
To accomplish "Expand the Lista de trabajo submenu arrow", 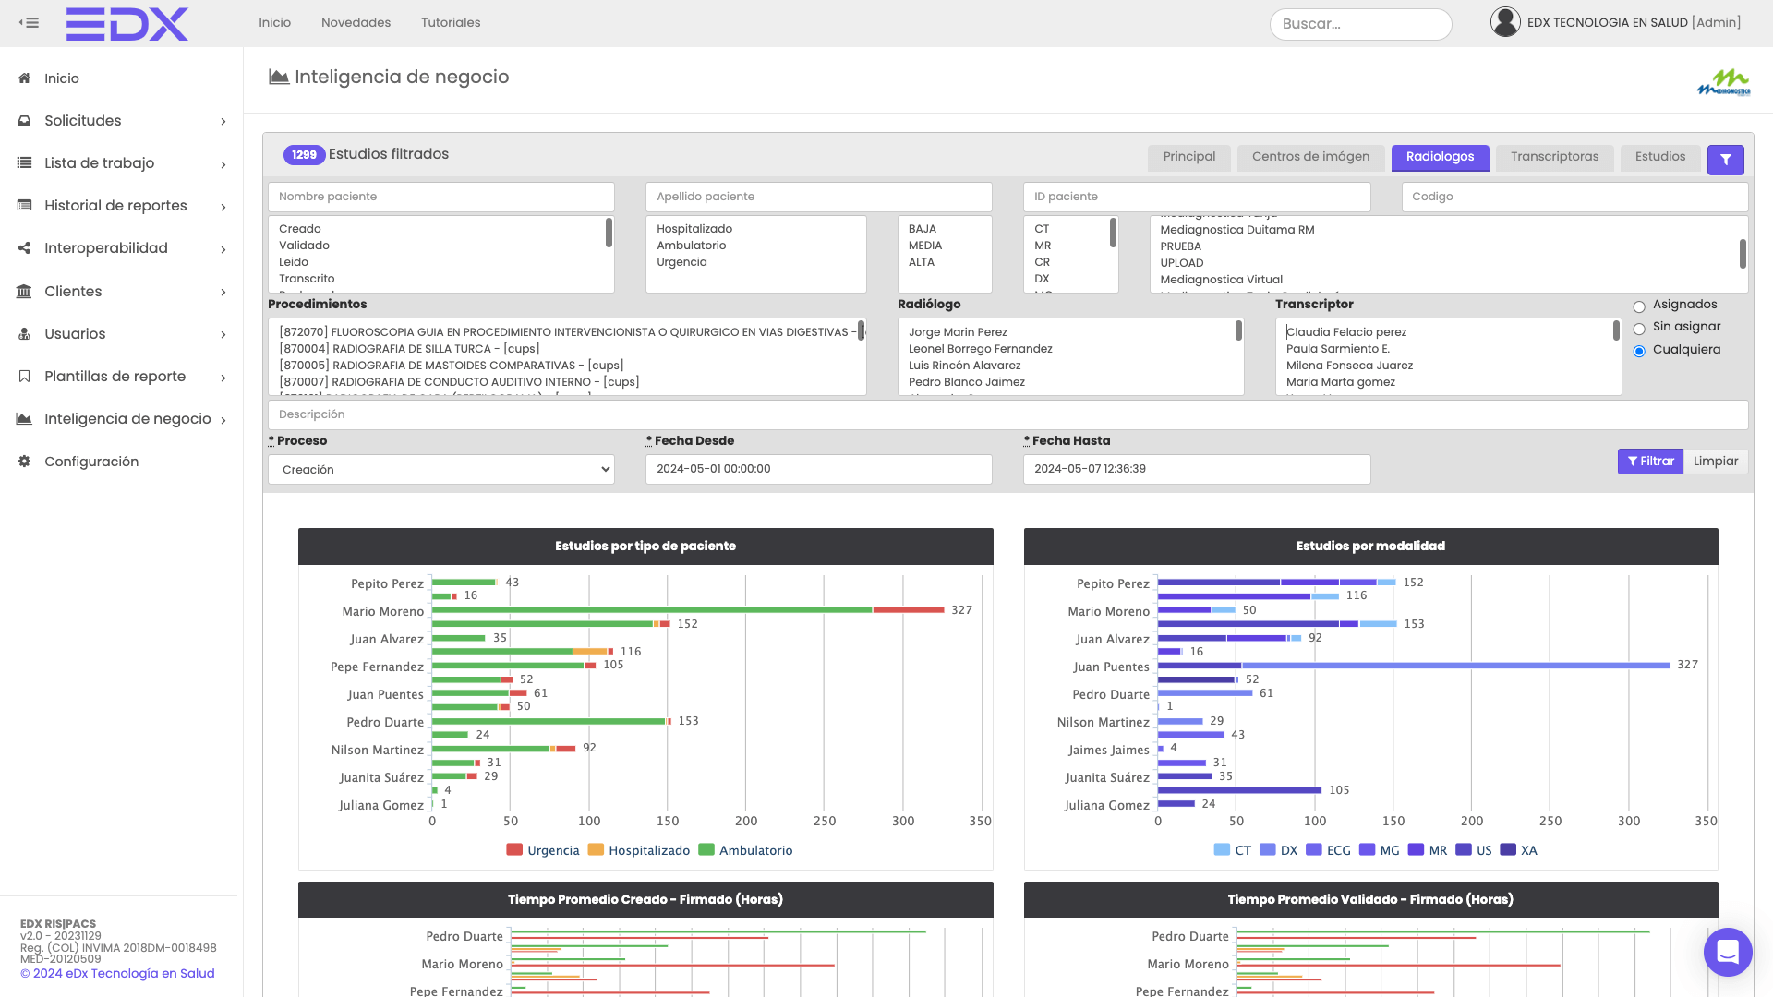I will pos(223,164).
